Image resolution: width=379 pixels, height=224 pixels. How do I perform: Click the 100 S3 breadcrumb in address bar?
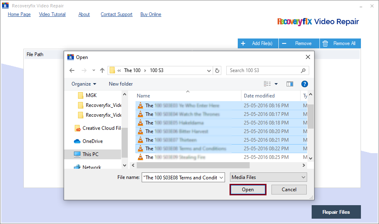[156, 70]
